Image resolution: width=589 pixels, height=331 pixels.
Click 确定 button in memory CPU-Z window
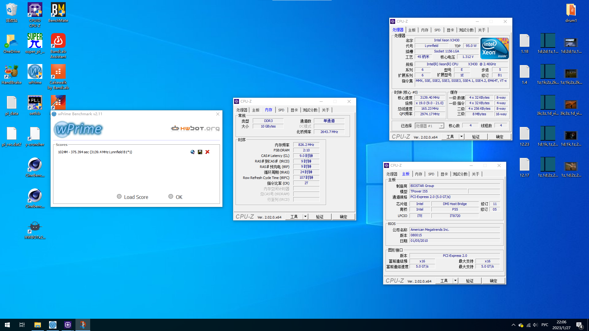pos(343,217)
